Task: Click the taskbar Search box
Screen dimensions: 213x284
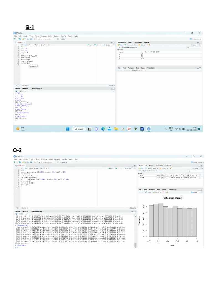Action: point(79,129)
